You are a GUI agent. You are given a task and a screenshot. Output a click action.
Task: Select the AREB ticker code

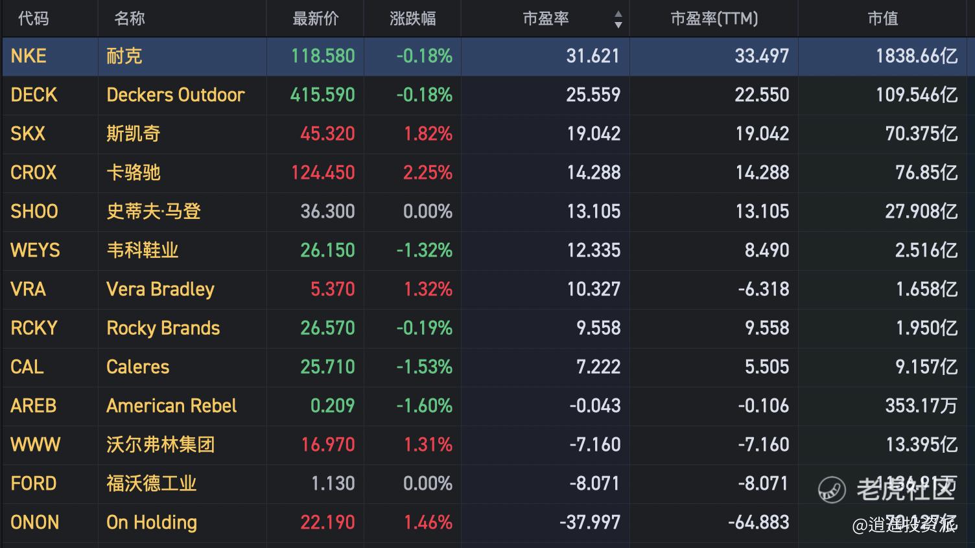(34, 406)
